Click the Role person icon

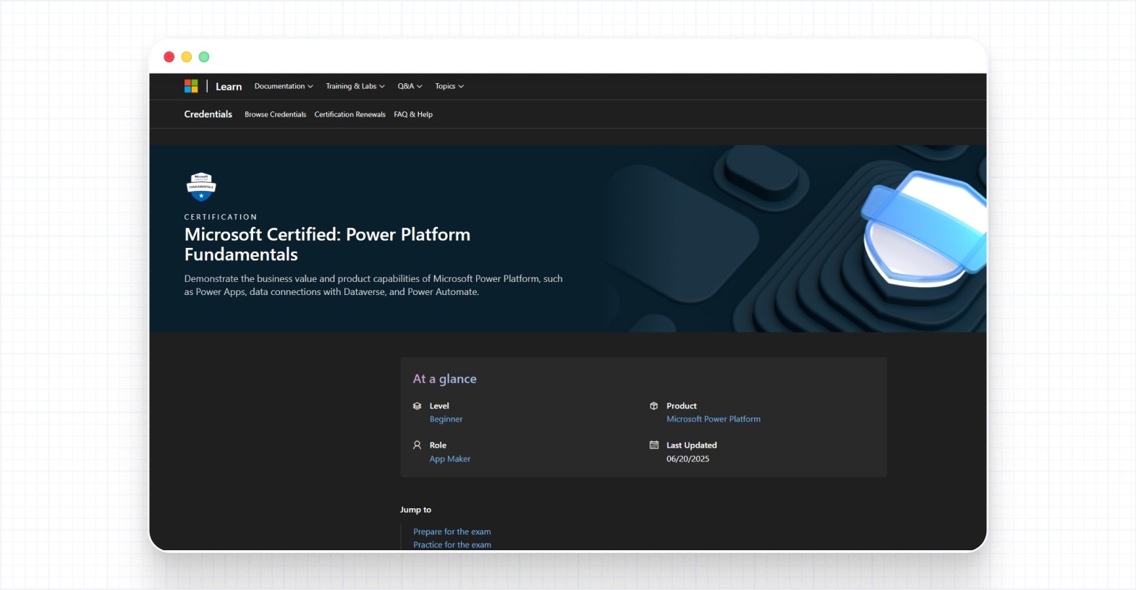pyautogui.click(x=417, y=445)
